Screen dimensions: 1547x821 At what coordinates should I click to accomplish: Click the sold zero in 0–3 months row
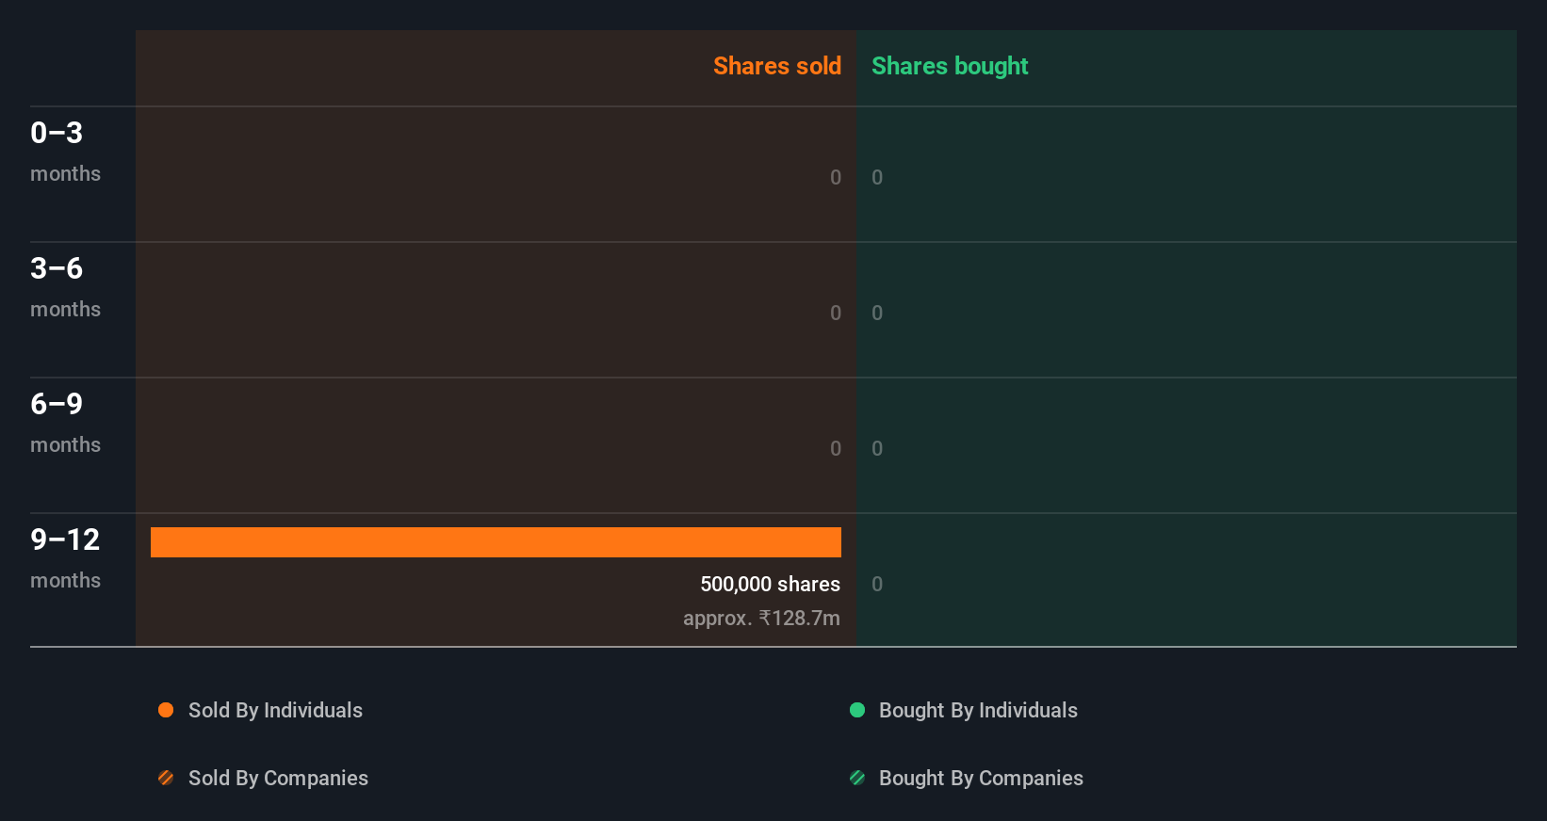tap(836, 177)
